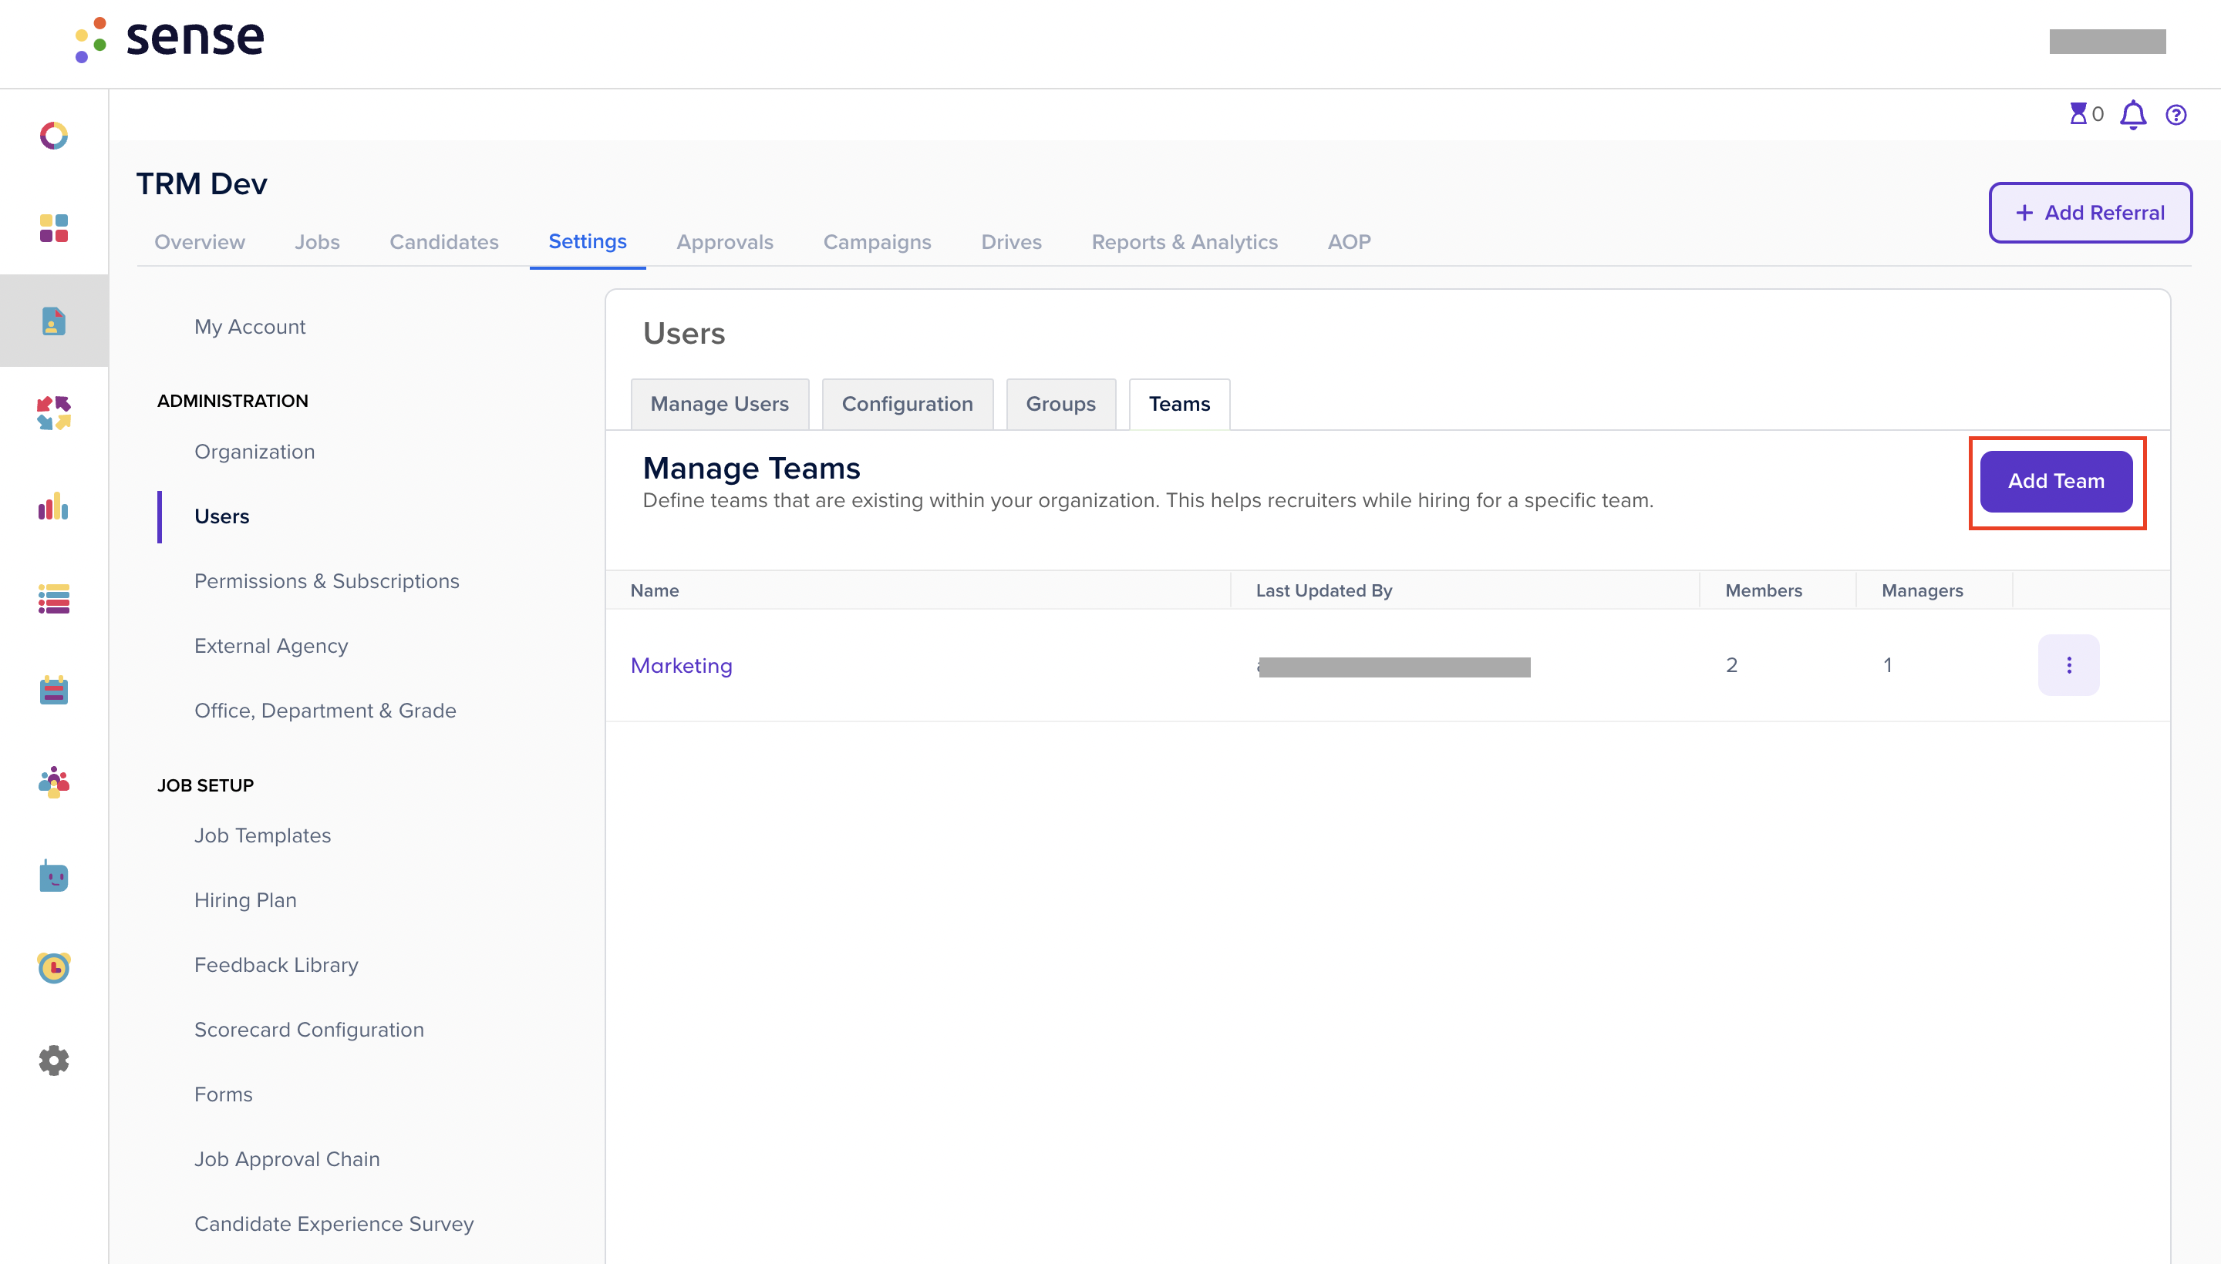The height and width of the screenshot is (1264, 2221).
Task: Open Forms settings
Action: [x=223, y=1094]
